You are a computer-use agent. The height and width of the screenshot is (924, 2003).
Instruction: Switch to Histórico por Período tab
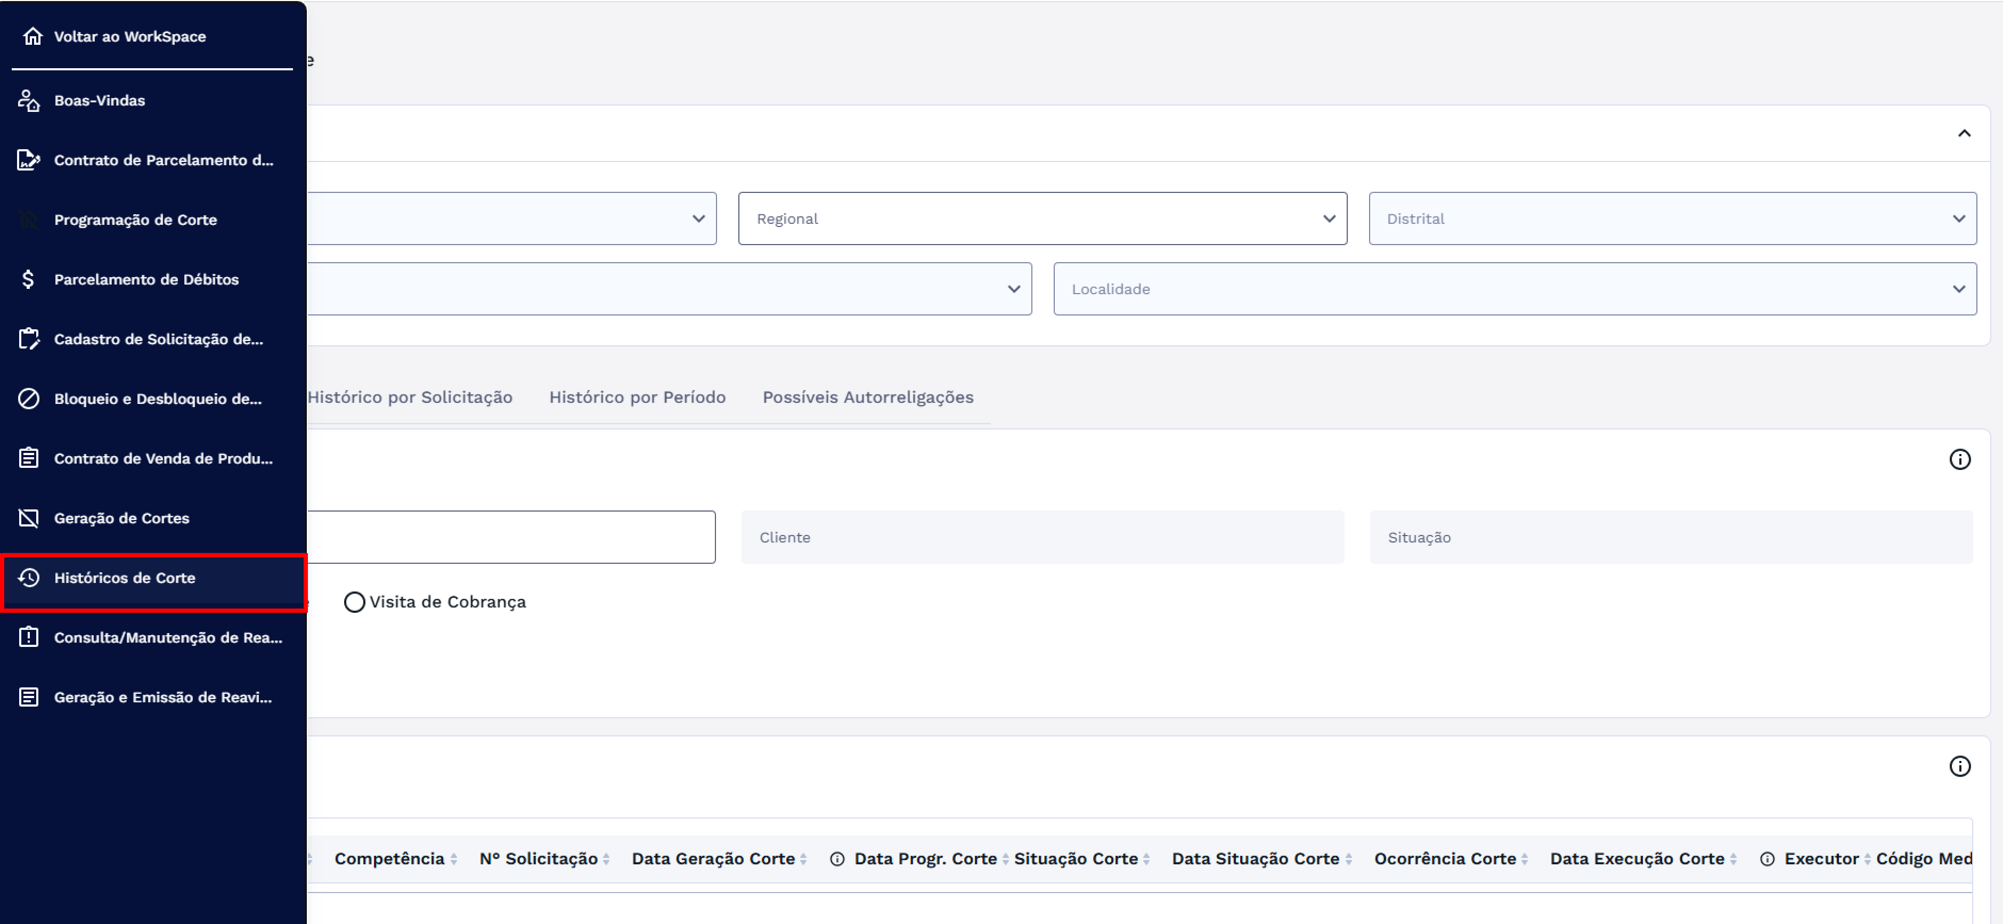(637, 398)
